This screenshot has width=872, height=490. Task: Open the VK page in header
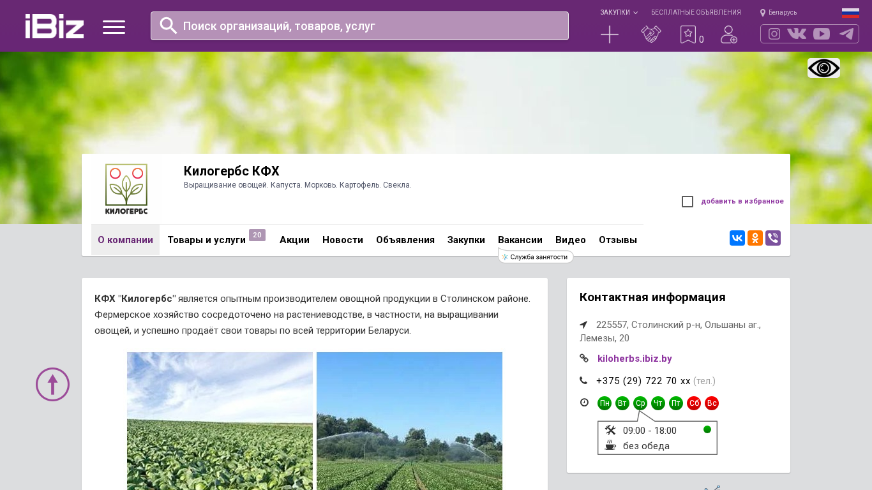(797, 34)
